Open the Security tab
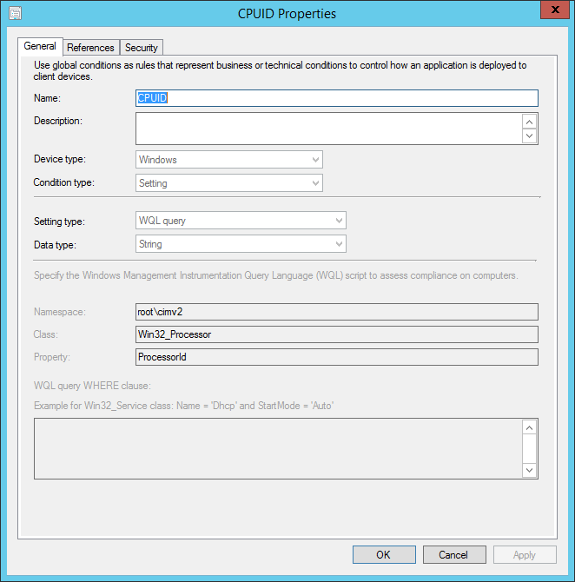 tap(141, 48)
